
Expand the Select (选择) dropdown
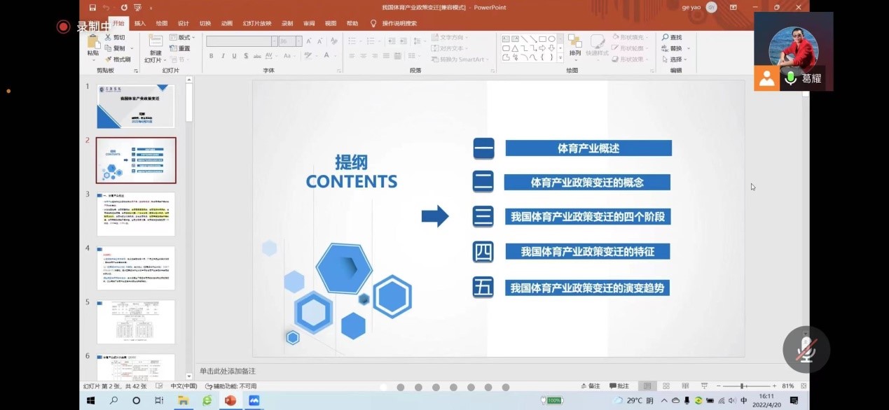tap(676, 59)
